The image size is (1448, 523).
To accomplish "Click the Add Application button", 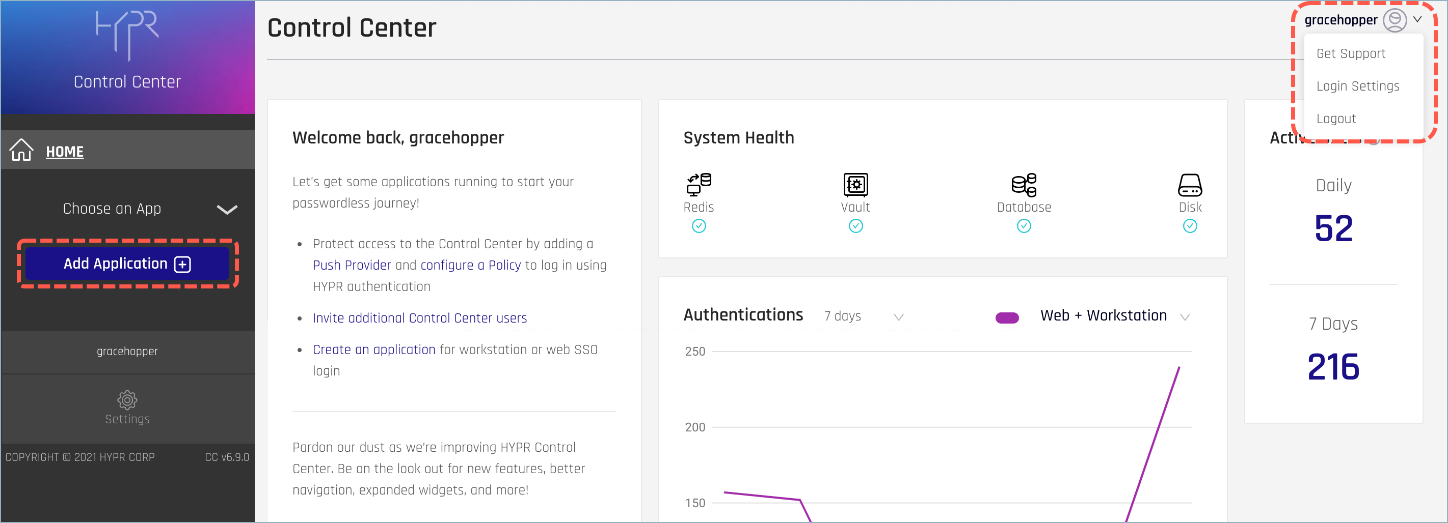I will pos(127,264).
